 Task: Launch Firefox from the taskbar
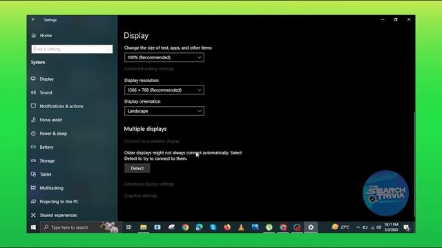click(x=227, y=227)
